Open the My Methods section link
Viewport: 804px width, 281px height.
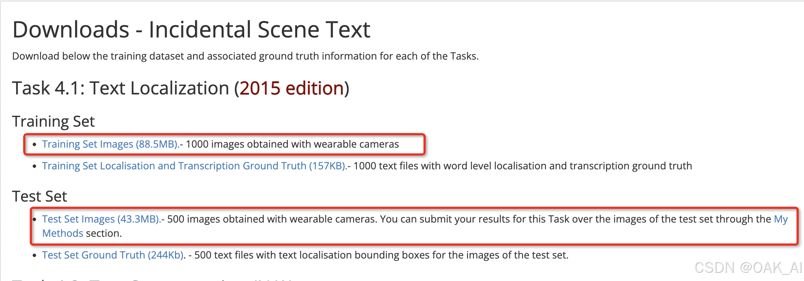pos(781,219)
